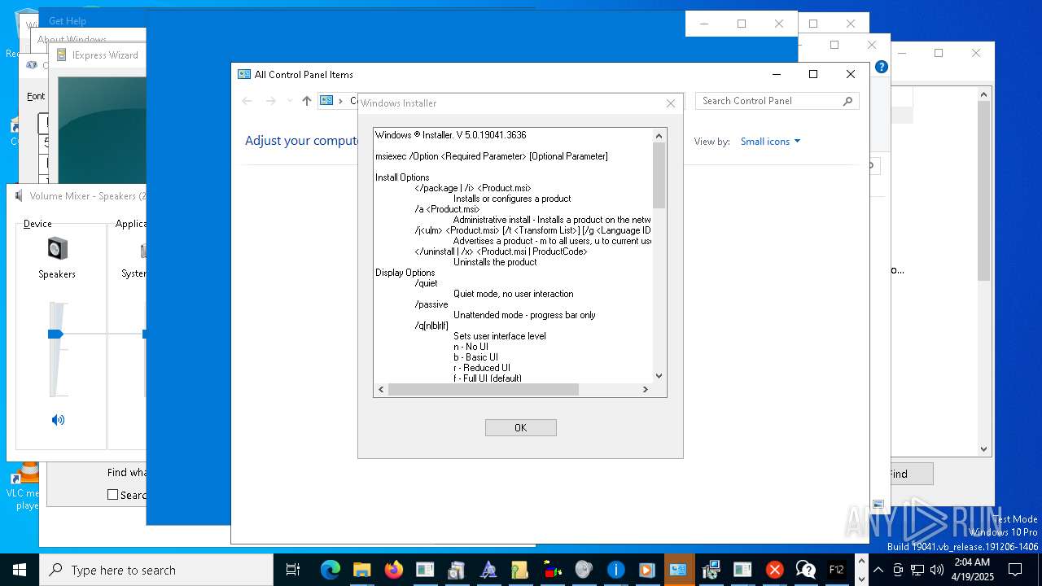Open recent locations dropdown in Control Panel
Screen dimensions: 1042x586
coord(290,101)
